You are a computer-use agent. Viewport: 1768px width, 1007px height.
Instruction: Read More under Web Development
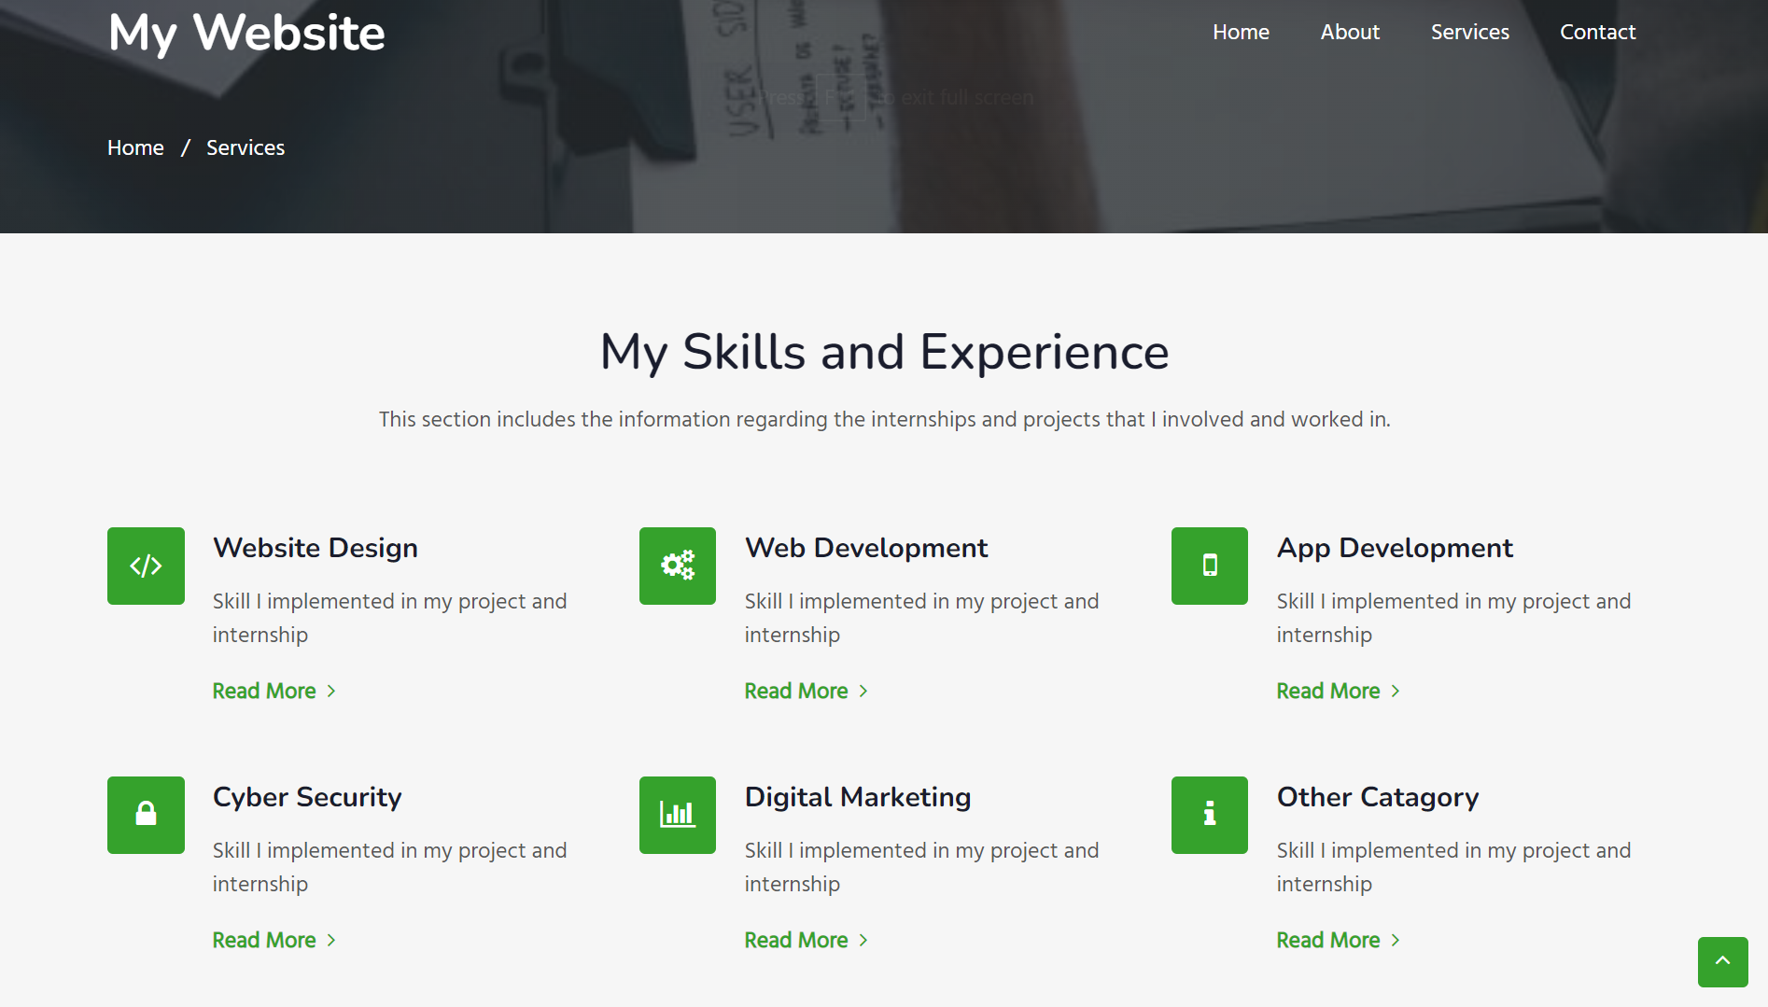807,691
